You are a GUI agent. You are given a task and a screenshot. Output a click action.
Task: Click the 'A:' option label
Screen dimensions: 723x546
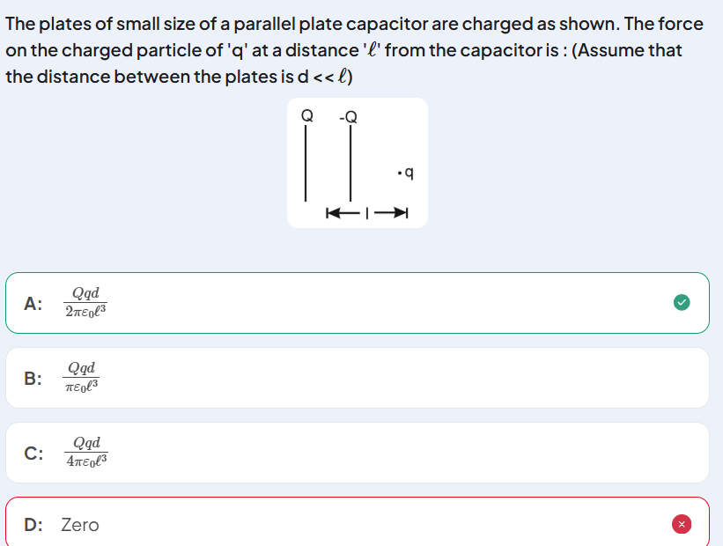coord(33,304)
